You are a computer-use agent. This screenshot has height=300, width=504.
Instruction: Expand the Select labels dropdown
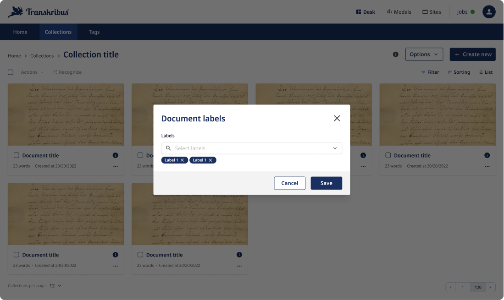[335, 148]
